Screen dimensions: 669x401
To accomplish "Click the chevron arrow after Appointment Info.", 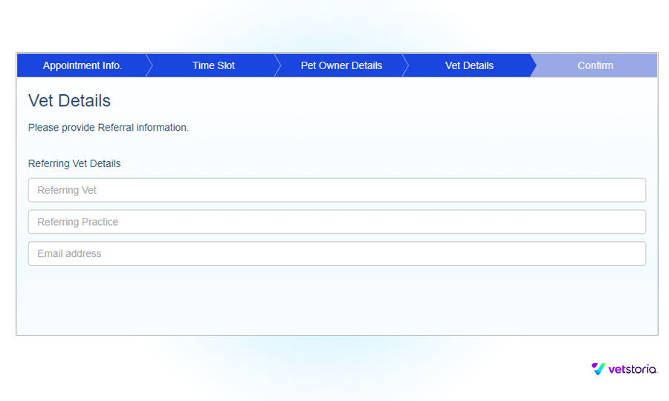I will point(149,65).
